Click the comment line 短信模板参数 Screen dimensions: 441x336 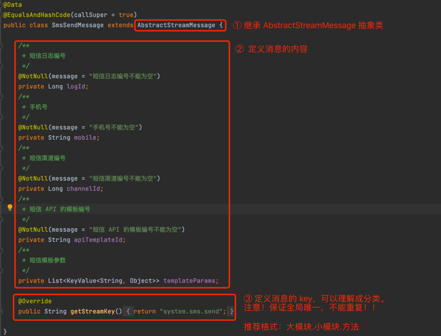click(x=47, y=260)
